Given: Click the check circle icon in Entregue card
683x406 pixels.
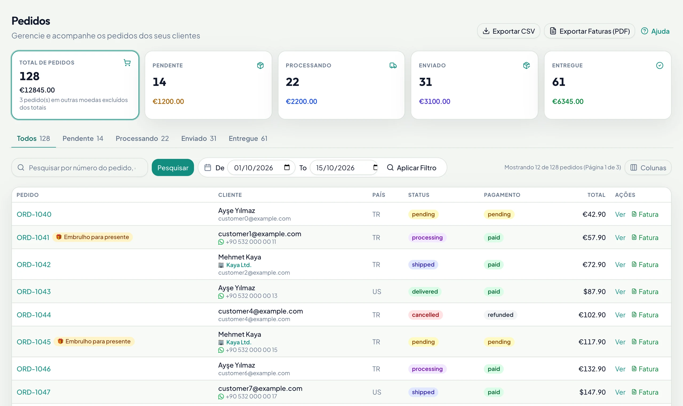Looking at the screenshot, I should [660, 65].
